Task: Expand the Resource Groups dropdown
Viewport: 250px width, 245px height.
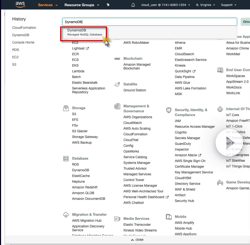Action: 82,5
